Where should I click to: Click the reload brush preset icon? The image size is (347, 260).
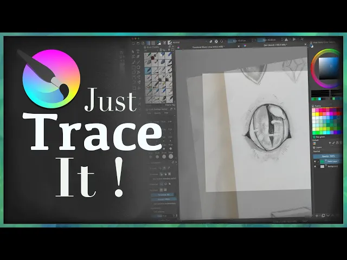point(222,41)
